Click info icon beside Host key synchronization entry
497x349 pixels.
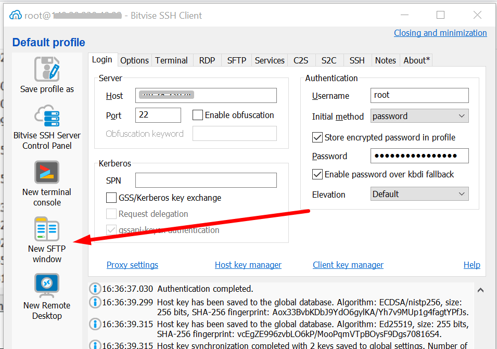coord(95,345)
